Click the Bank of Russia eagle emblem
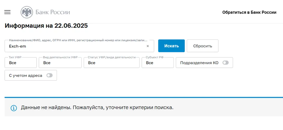Image resolution: width=283 pixels, height=130 pixels. click(27, 12)
